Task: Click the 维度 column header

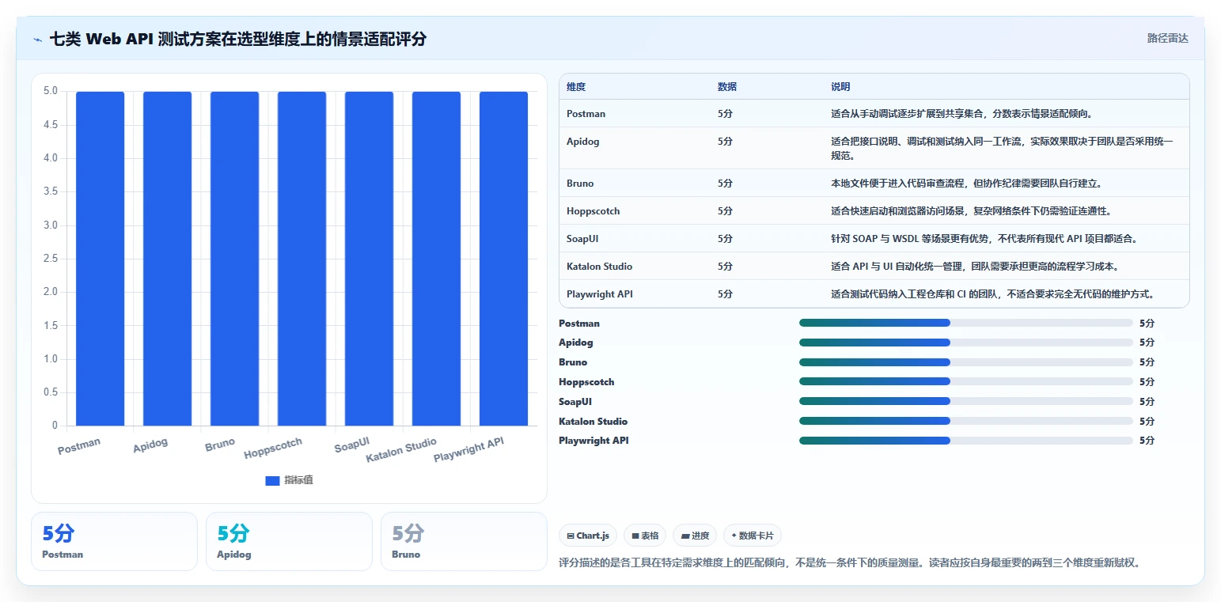Action: (x=576, y=87)
